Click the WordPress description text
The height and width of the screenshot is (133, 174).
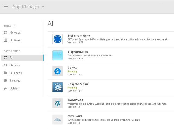(x=117, y=104)
